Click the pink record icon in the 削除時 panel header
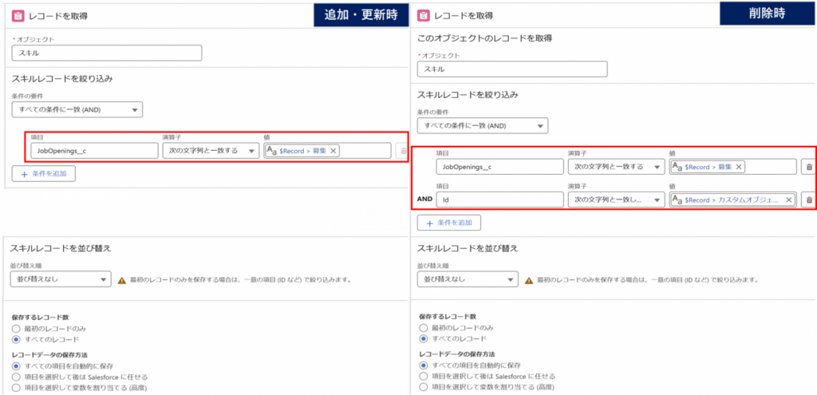Viewport: 817px width, 395px height. click(422, 15)
